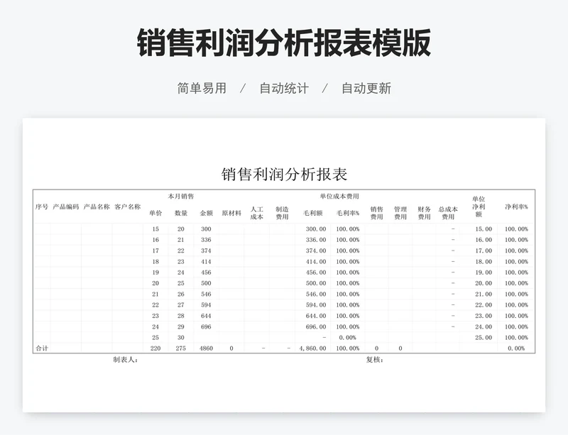
Task: Click 毛利额 cell showing 696.00
Action: tap(316, 326)
